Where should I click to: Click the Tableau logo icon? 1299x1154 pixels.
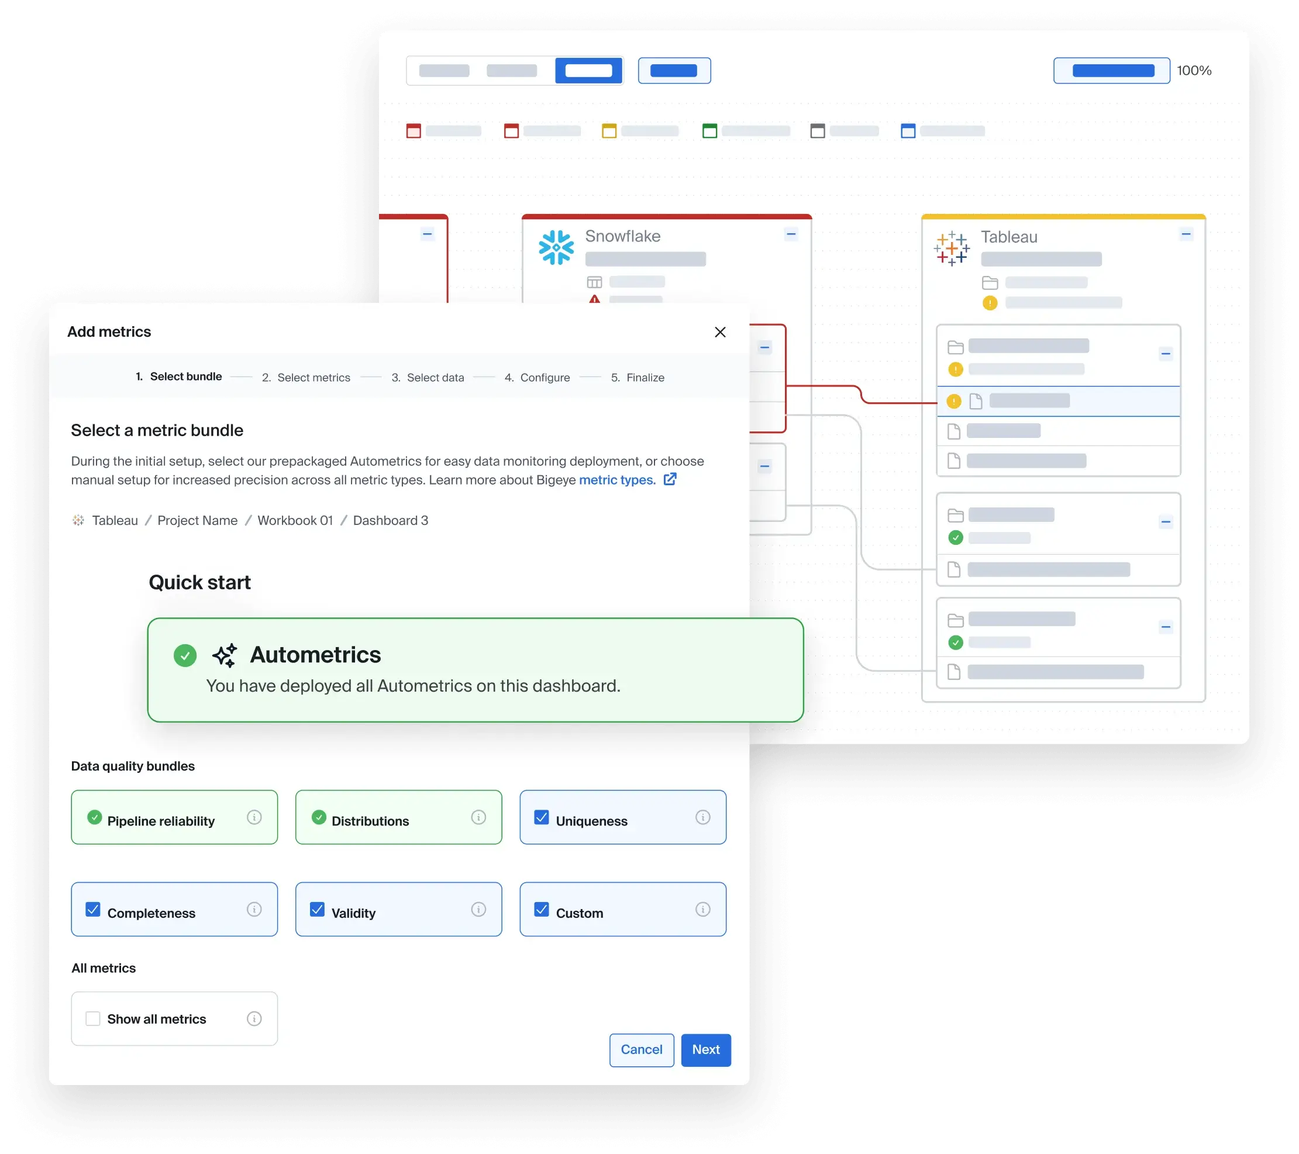(952, 248)
